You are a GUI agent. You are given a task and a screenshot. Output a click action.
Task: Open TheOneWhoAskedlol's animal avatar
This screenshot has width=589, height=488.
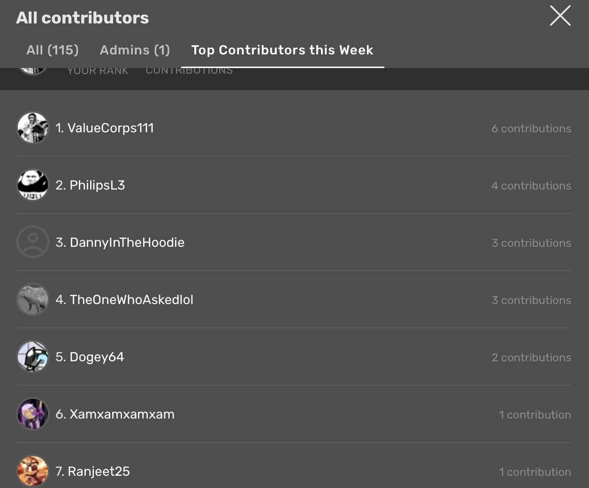coord(32,299)
